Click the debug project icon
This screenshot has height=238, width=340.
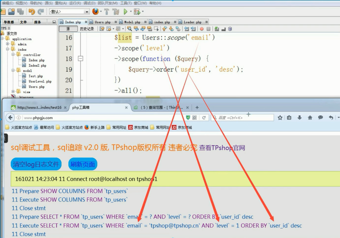(137, 12)
